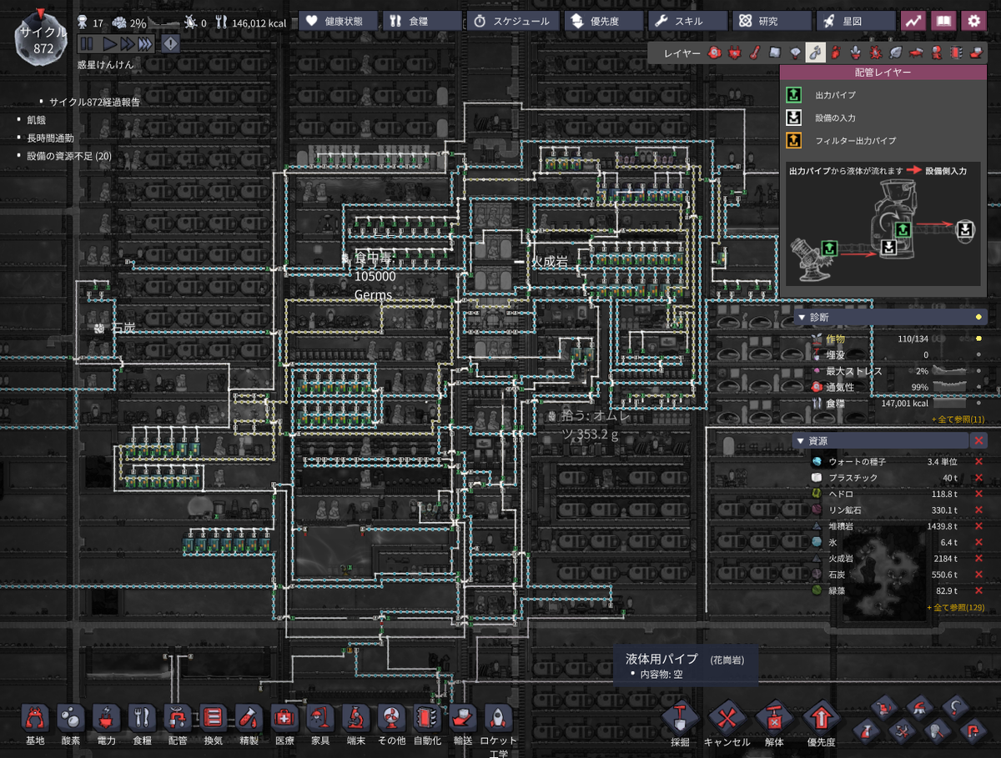
Task: Toggle the red alert button
Action: [x=169, y=43]
